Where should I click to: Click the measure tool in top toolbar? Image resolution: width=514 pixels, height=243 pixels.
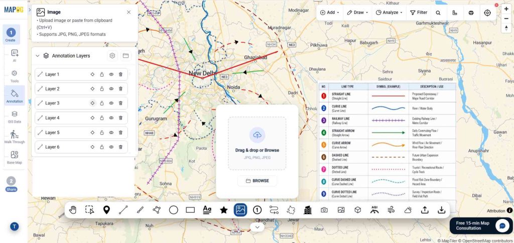click(x=454, y=12)
